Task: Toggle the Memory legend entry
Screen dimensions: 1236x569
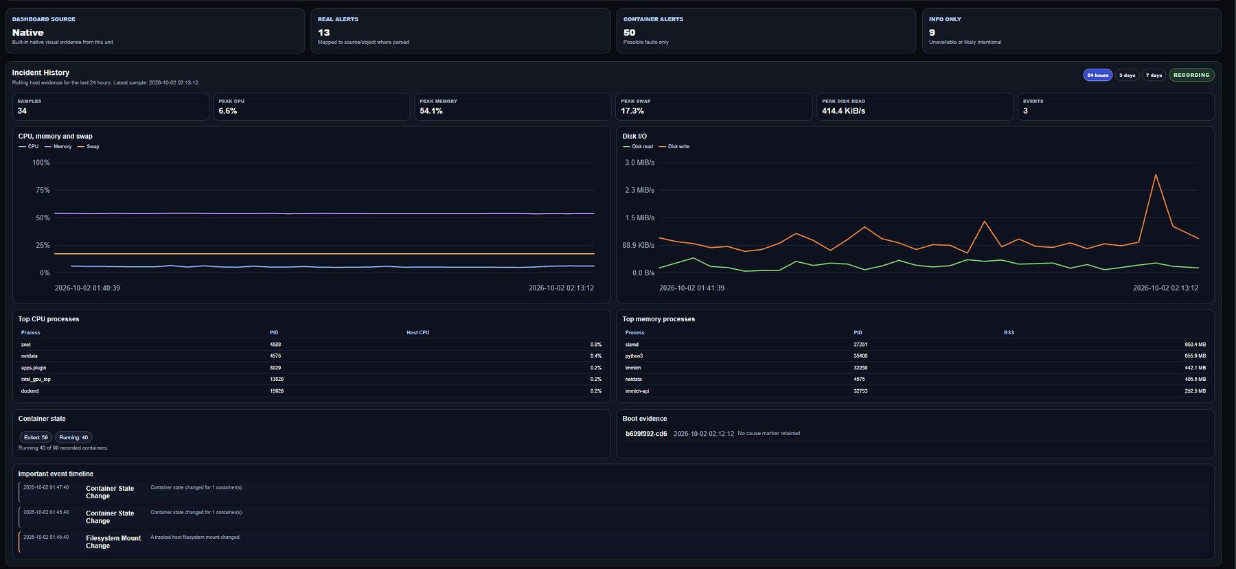Action: [x=58, y=146]
